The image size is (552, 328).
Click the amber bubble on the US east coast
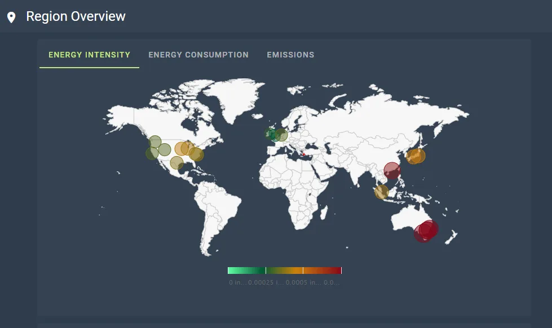click(196, 154)
